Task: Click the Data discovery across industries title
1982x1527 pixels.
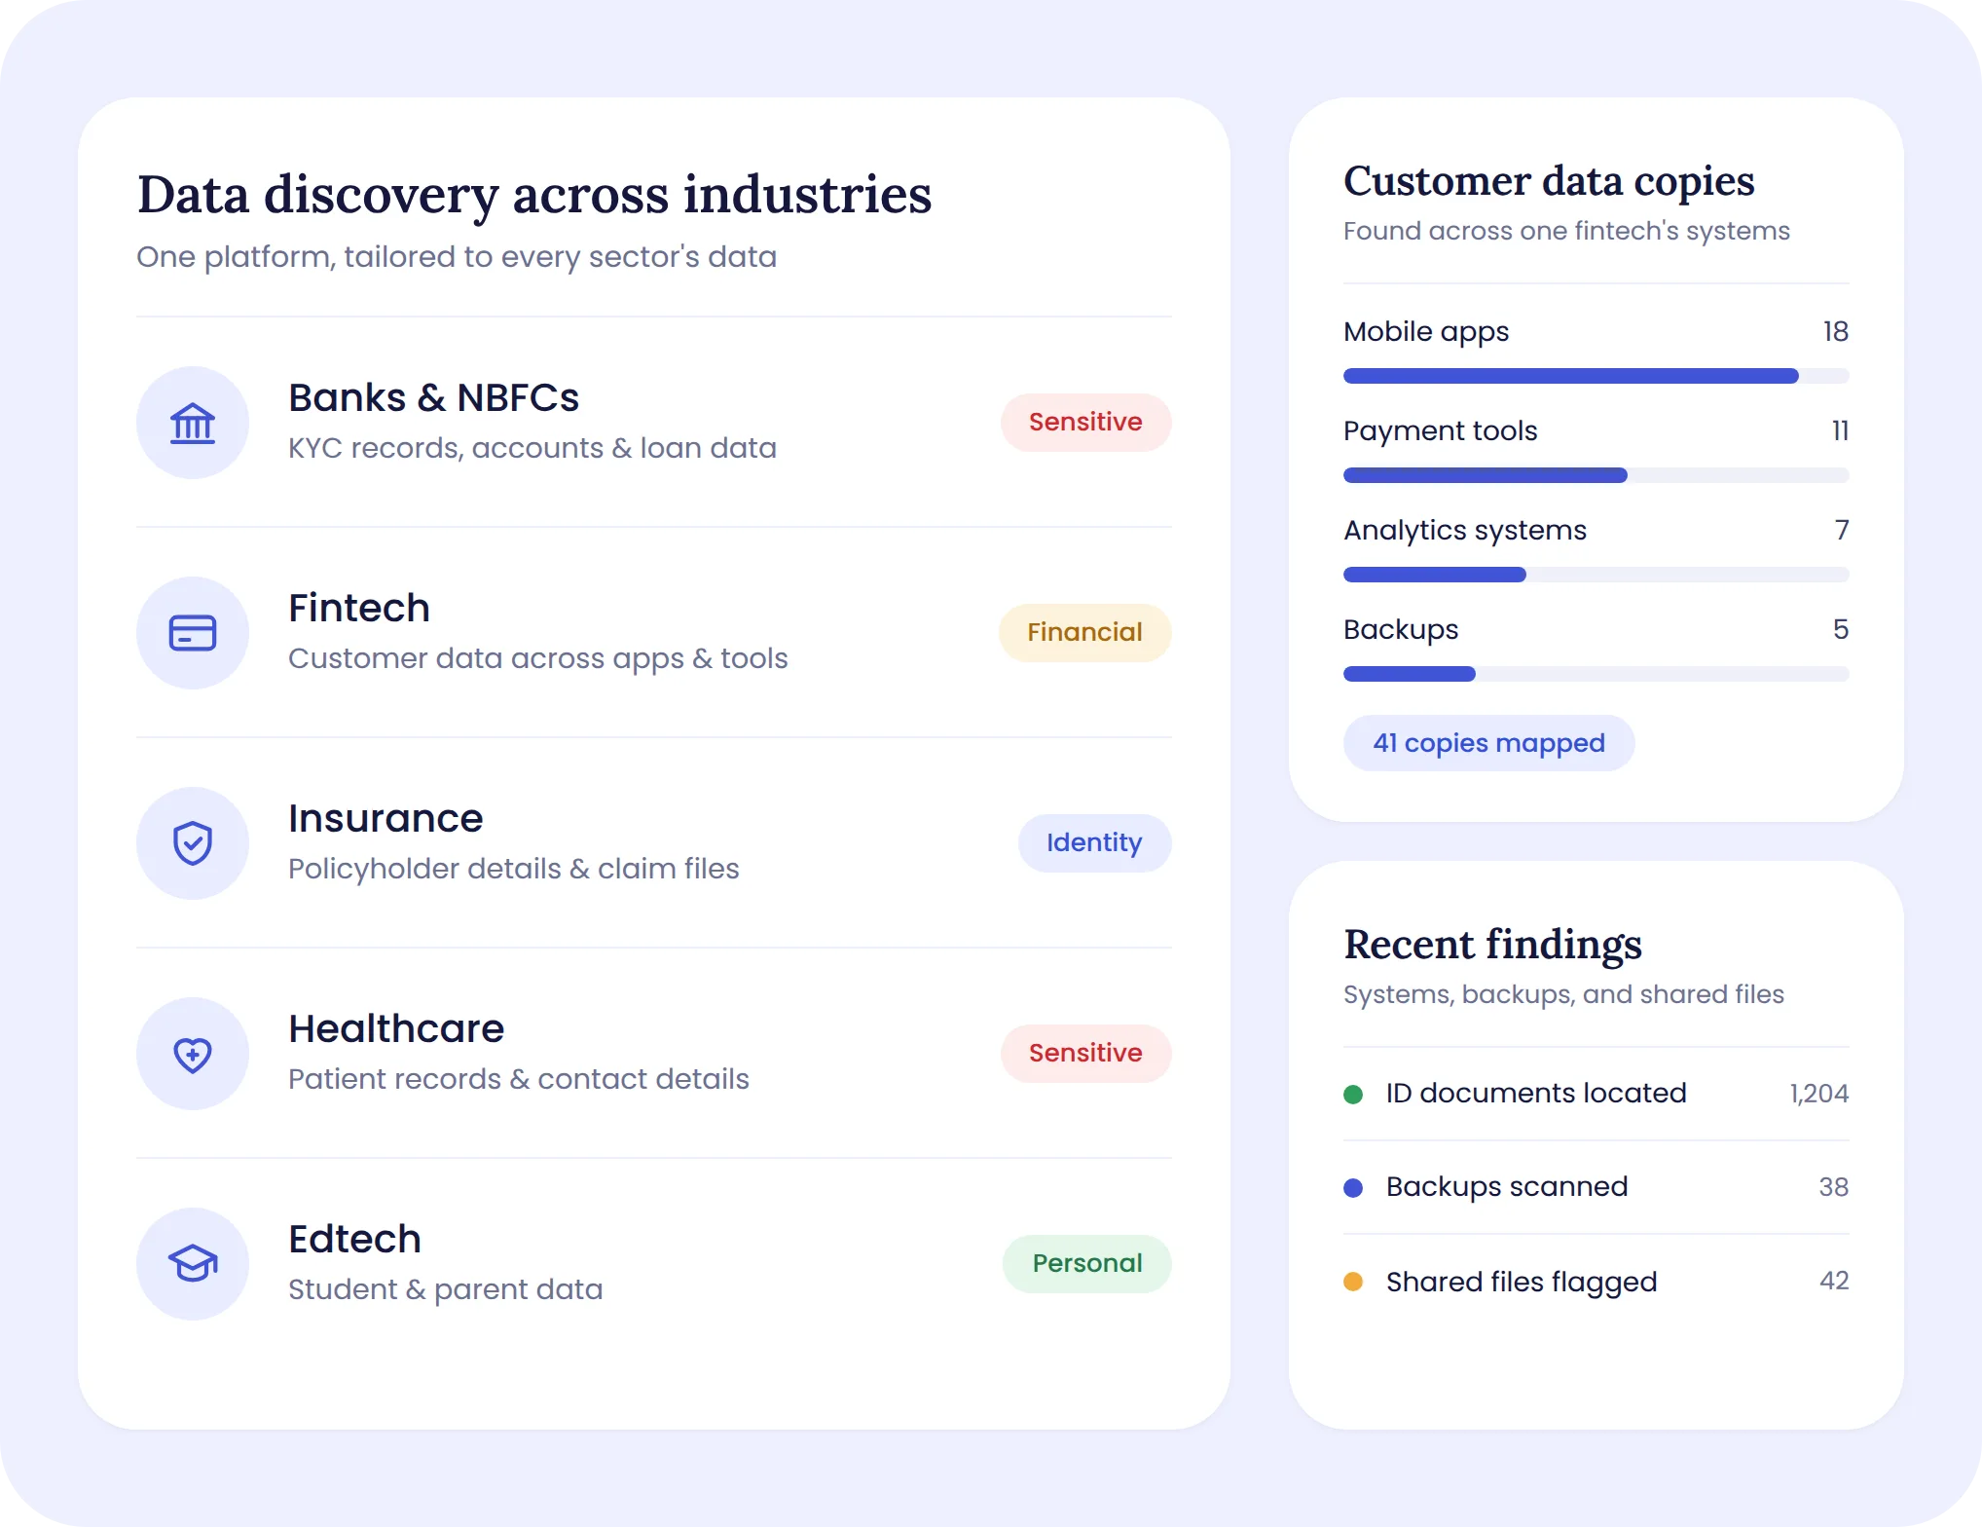Action: pyautogui.click(x=534, y=195)
